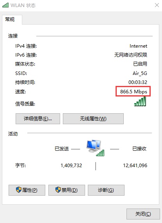
Task: Click the WLAN signal icon in title bar
Action: pyautogui.click(x=5, y=5)
